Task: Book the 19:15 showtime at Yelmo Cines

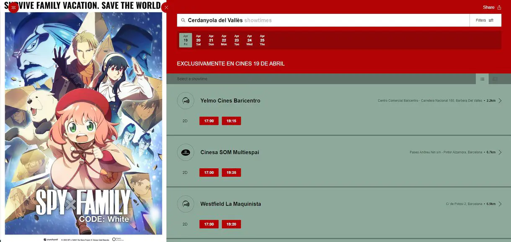Action: point(231,121)
